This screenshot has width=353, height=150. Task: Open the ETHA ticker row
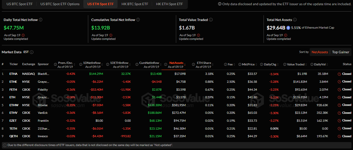pyautogui.click(x=13, y=74)
